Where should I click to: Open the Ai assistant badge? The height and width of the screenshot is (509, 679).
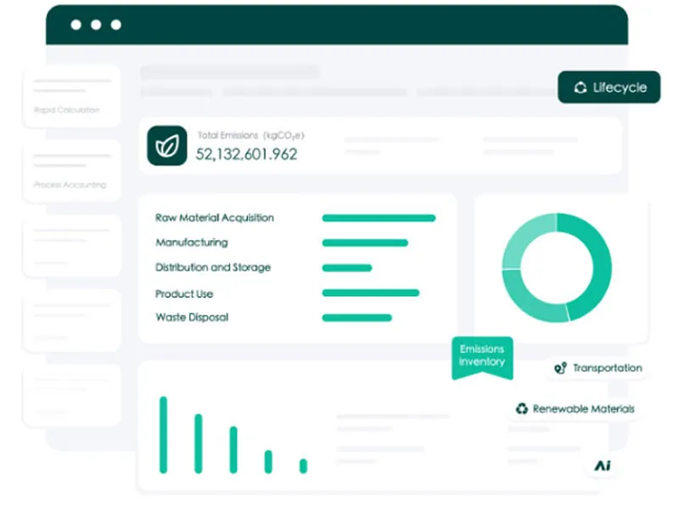click(603, 466)
